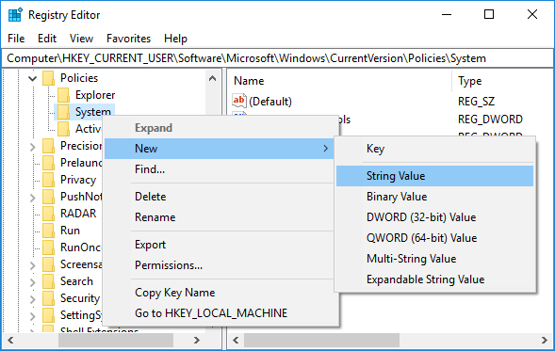Select Binary Value in the submenu
Image resolution: width=555 pixels, height=351 pixels.
coord(434,197)
